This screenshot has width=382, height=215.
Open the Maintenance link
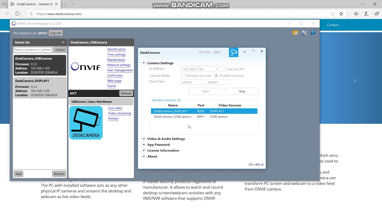click(116, 60)
